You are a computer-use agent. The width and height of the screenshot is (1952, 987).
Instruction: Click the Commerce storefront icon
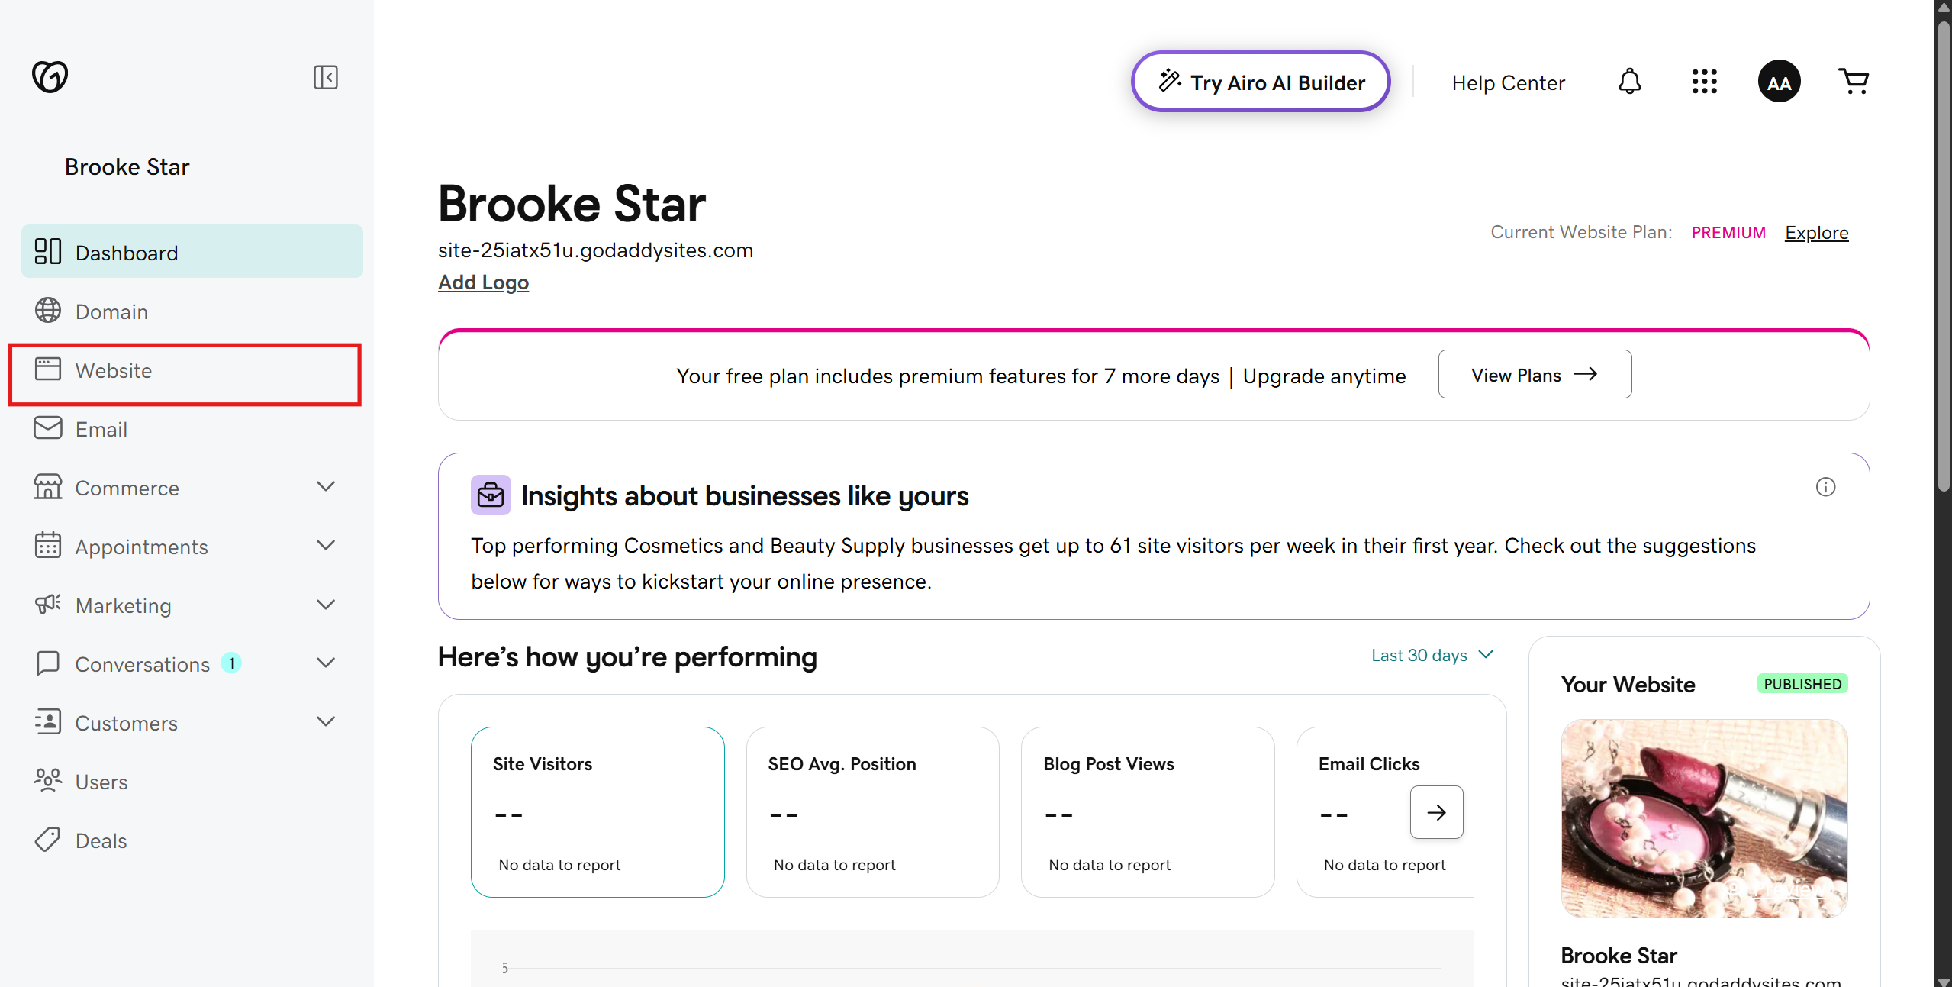click(48, 487)
